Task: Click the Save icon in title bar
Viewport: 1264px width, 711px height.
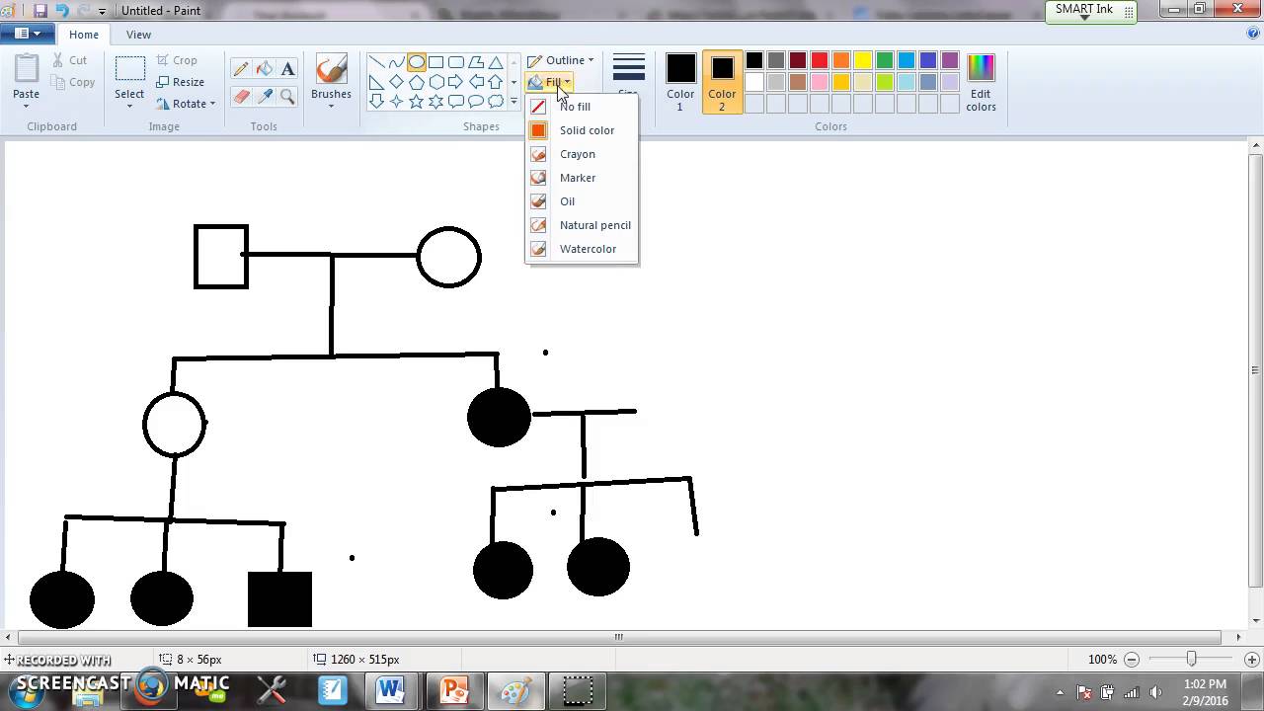Action: 40,11
